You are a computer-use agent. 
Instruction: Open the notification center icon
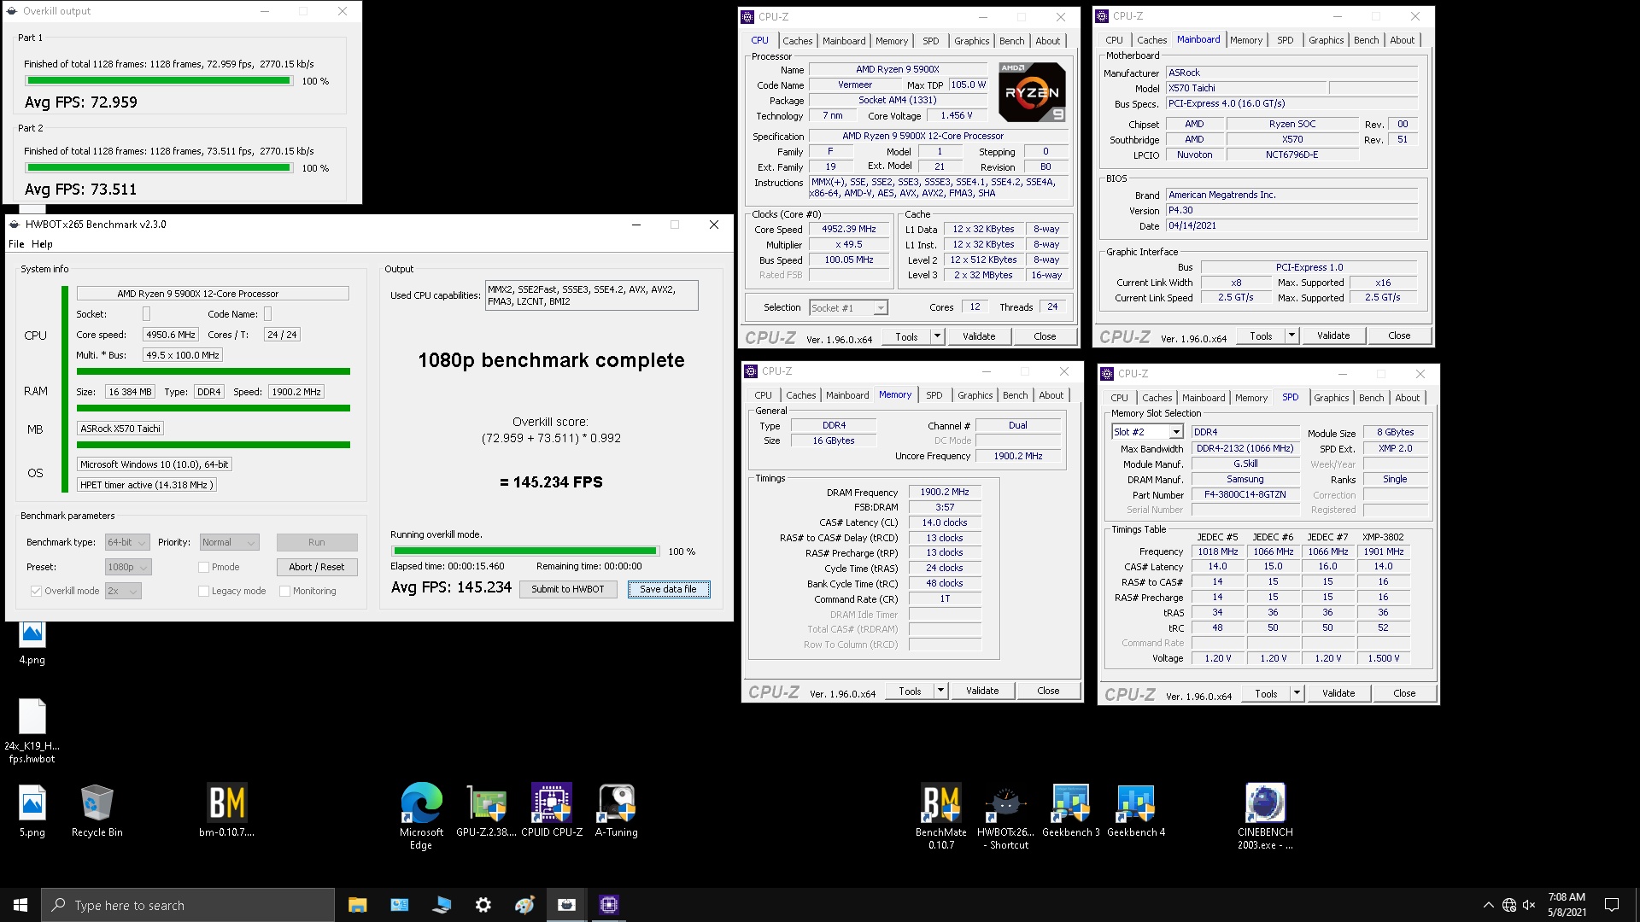click(1612, 905)
